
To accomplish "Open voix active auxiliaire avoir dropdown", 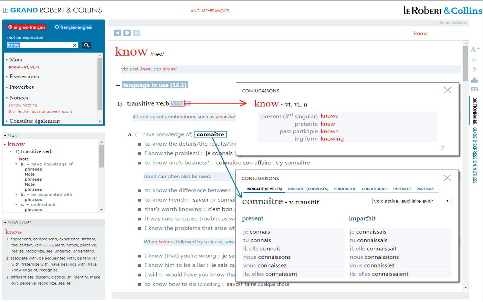I will click(x=412, y=201).
